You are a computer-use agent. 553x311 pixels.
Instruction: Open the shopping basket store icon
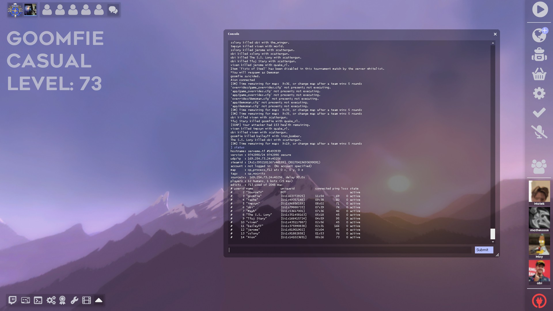[539, 74]
